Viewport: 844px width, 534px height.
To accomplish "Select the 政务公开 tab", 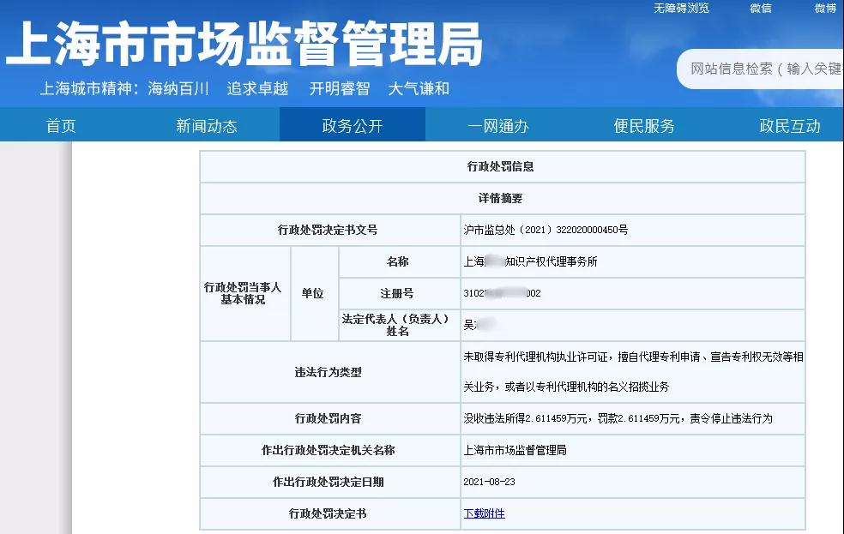I will (353, 126).
